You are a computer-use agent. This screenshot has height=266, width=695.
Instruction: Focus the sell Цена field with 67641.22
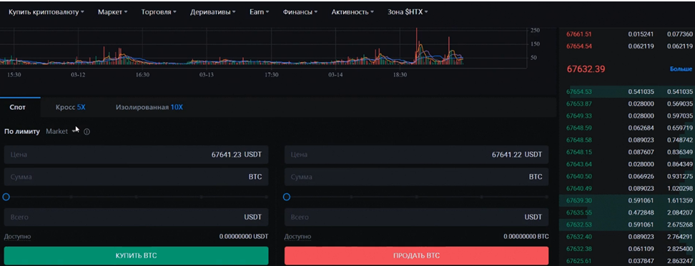tap(416, 155)
